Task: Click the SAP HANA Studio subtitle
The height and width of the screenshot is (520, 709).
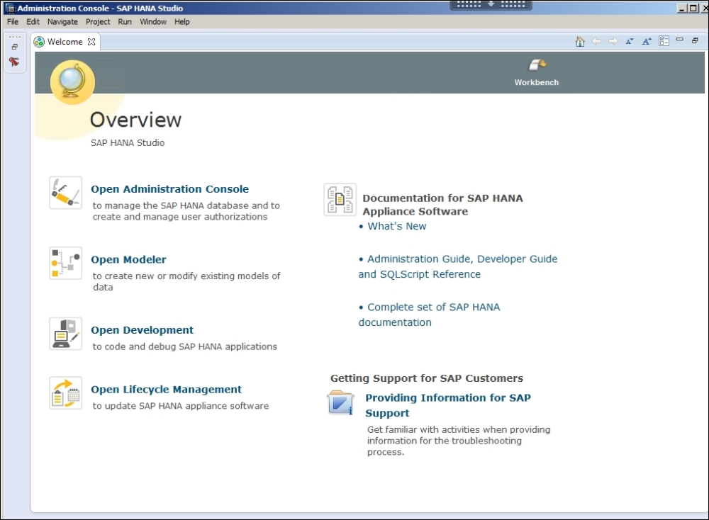Action: pyautogui.click(x=128, y=143)
